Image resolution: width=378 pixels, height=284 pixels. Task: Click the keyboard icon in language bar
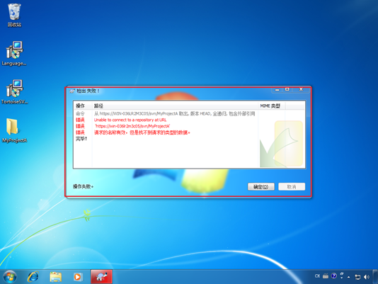tap(326, 276)
